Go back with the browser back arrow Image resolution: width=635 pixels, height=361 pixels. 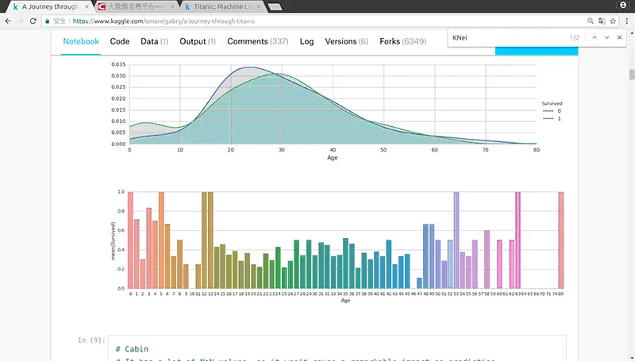tap(8, 21)
